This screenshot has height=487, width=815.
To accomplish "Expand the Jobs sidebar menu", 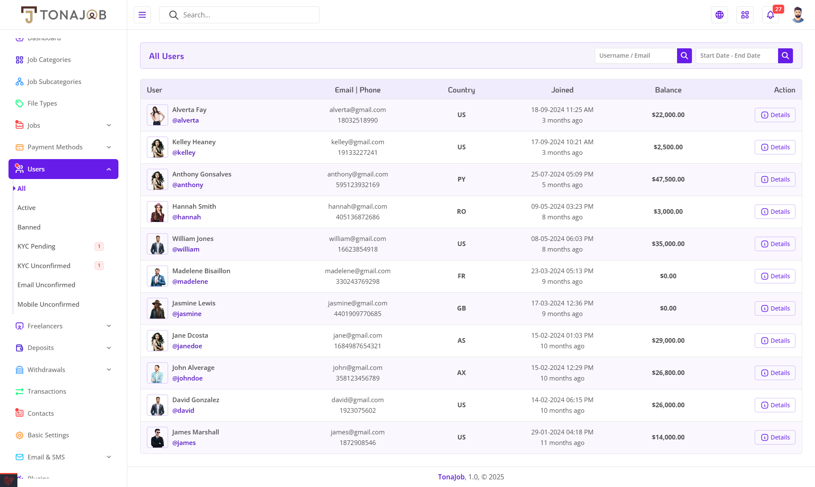I will point(109,125).
